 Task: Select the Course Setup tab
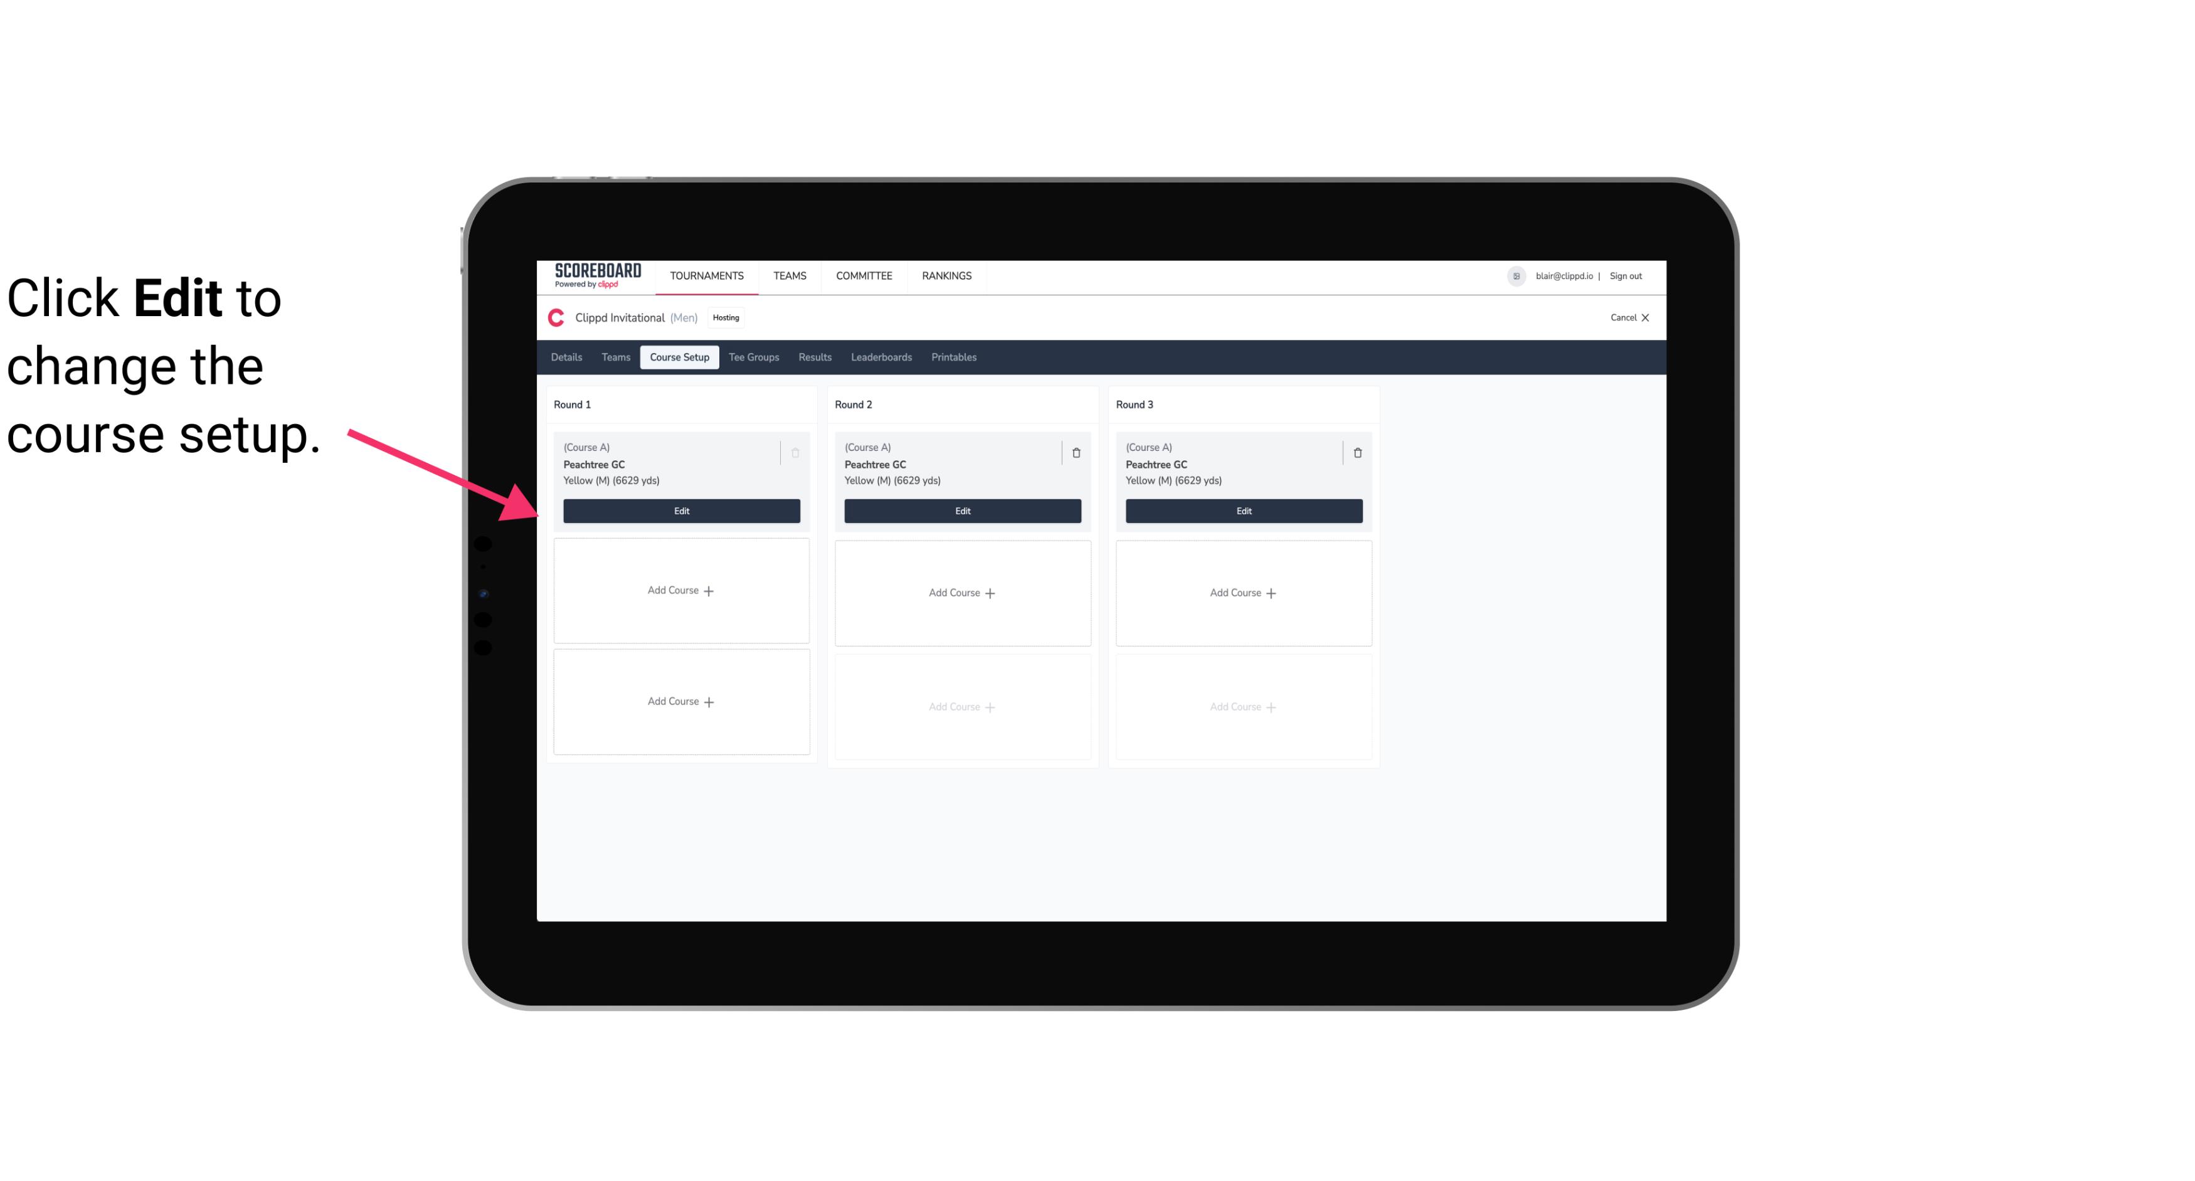(x=677, y=357)
